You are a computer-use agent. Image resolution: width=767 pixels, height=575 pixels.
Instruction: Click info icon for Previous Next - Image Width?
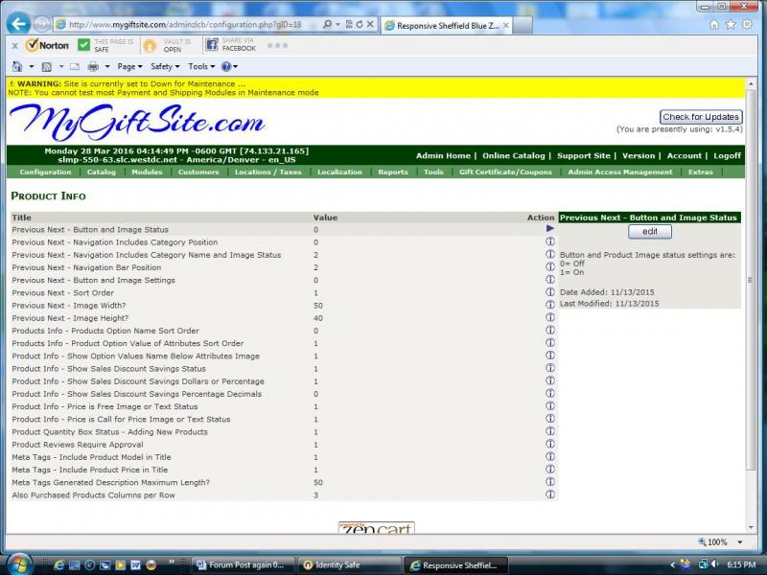point(550,305)
